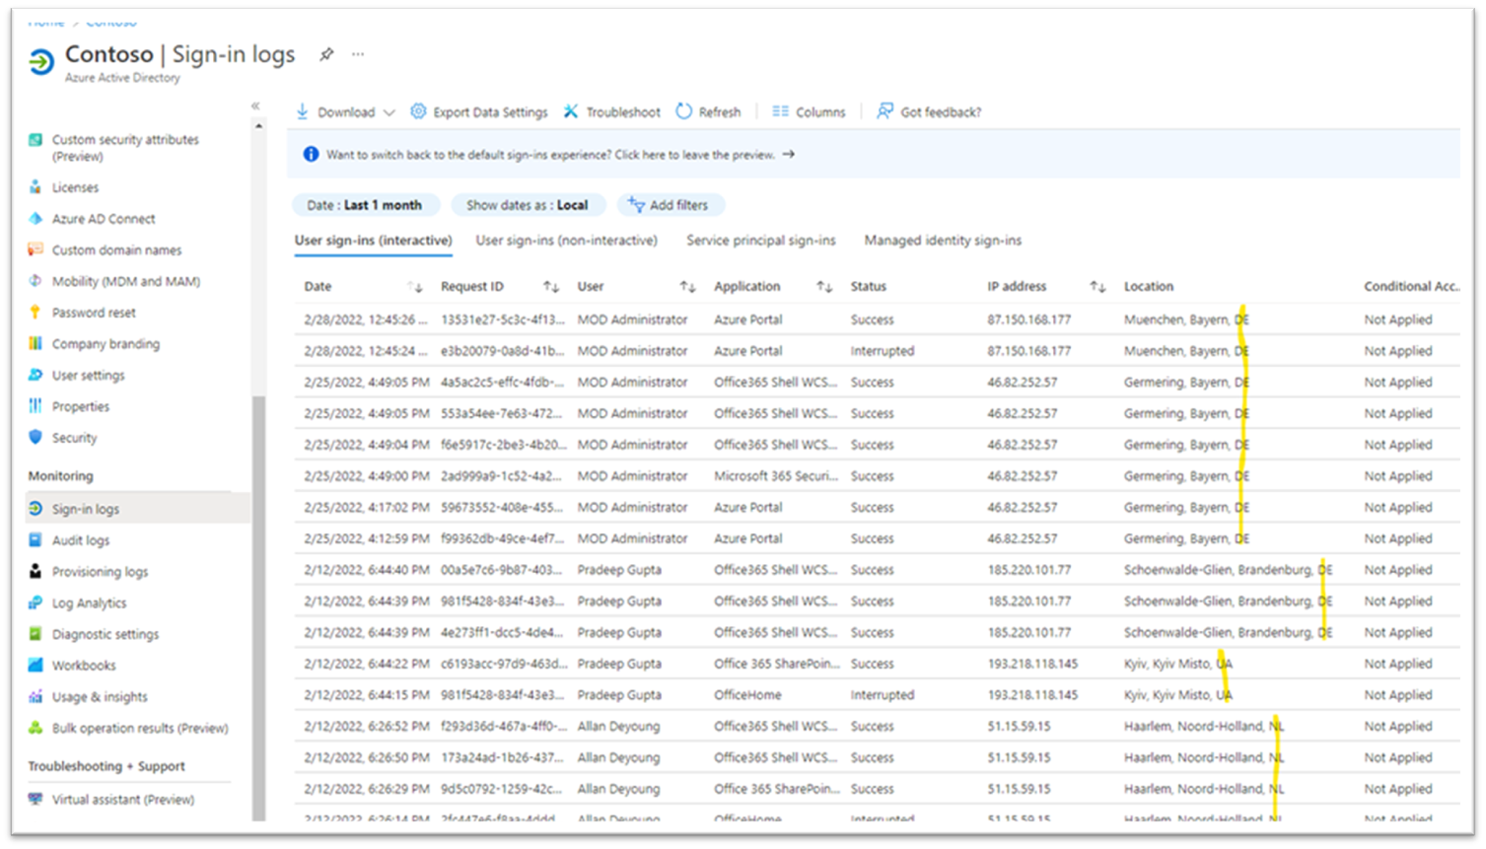
Task: Click the Add filters button
Action: pos(670,205)
